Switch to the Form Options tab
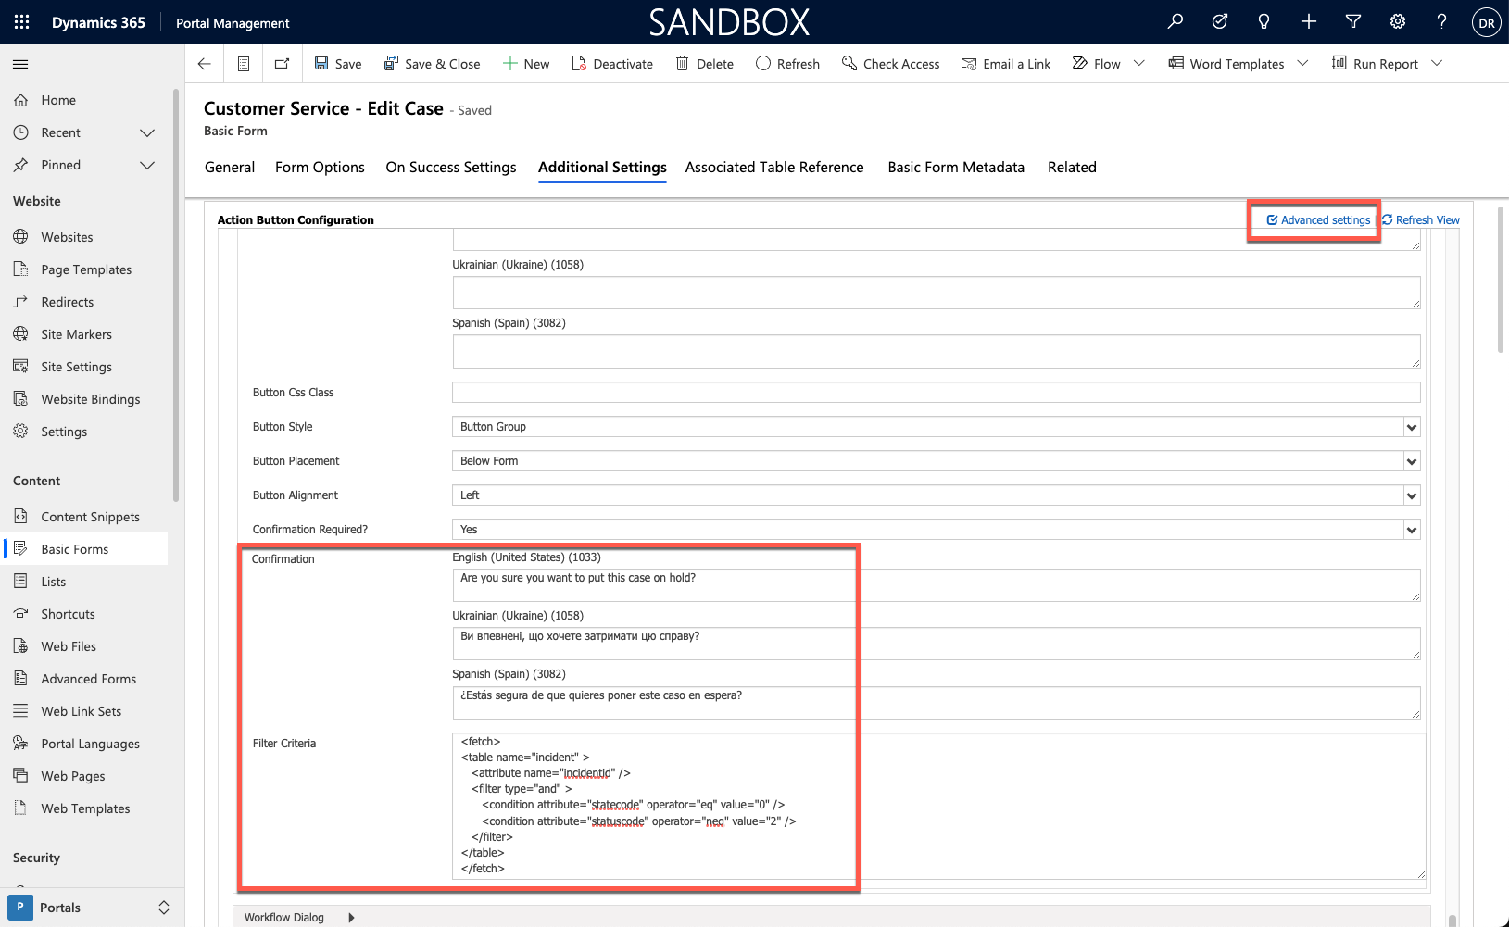Viewport: 1509px width, 927px height. pyautogui.click(x=320, y=167)
